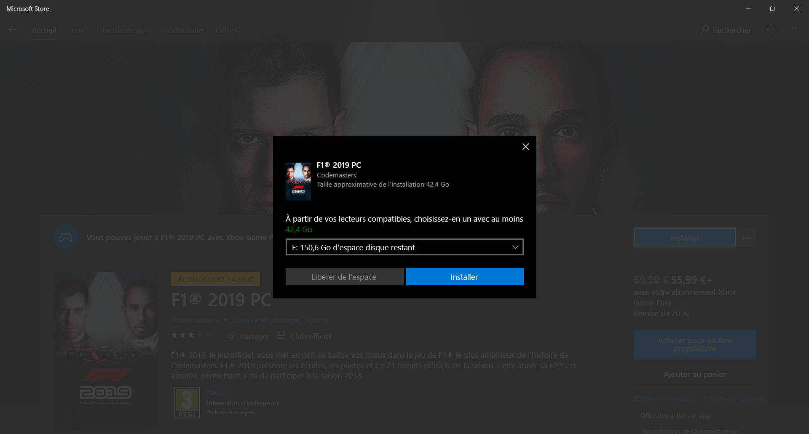
Task: Click the Rechercher search icon
Action: tap(705, 29)
